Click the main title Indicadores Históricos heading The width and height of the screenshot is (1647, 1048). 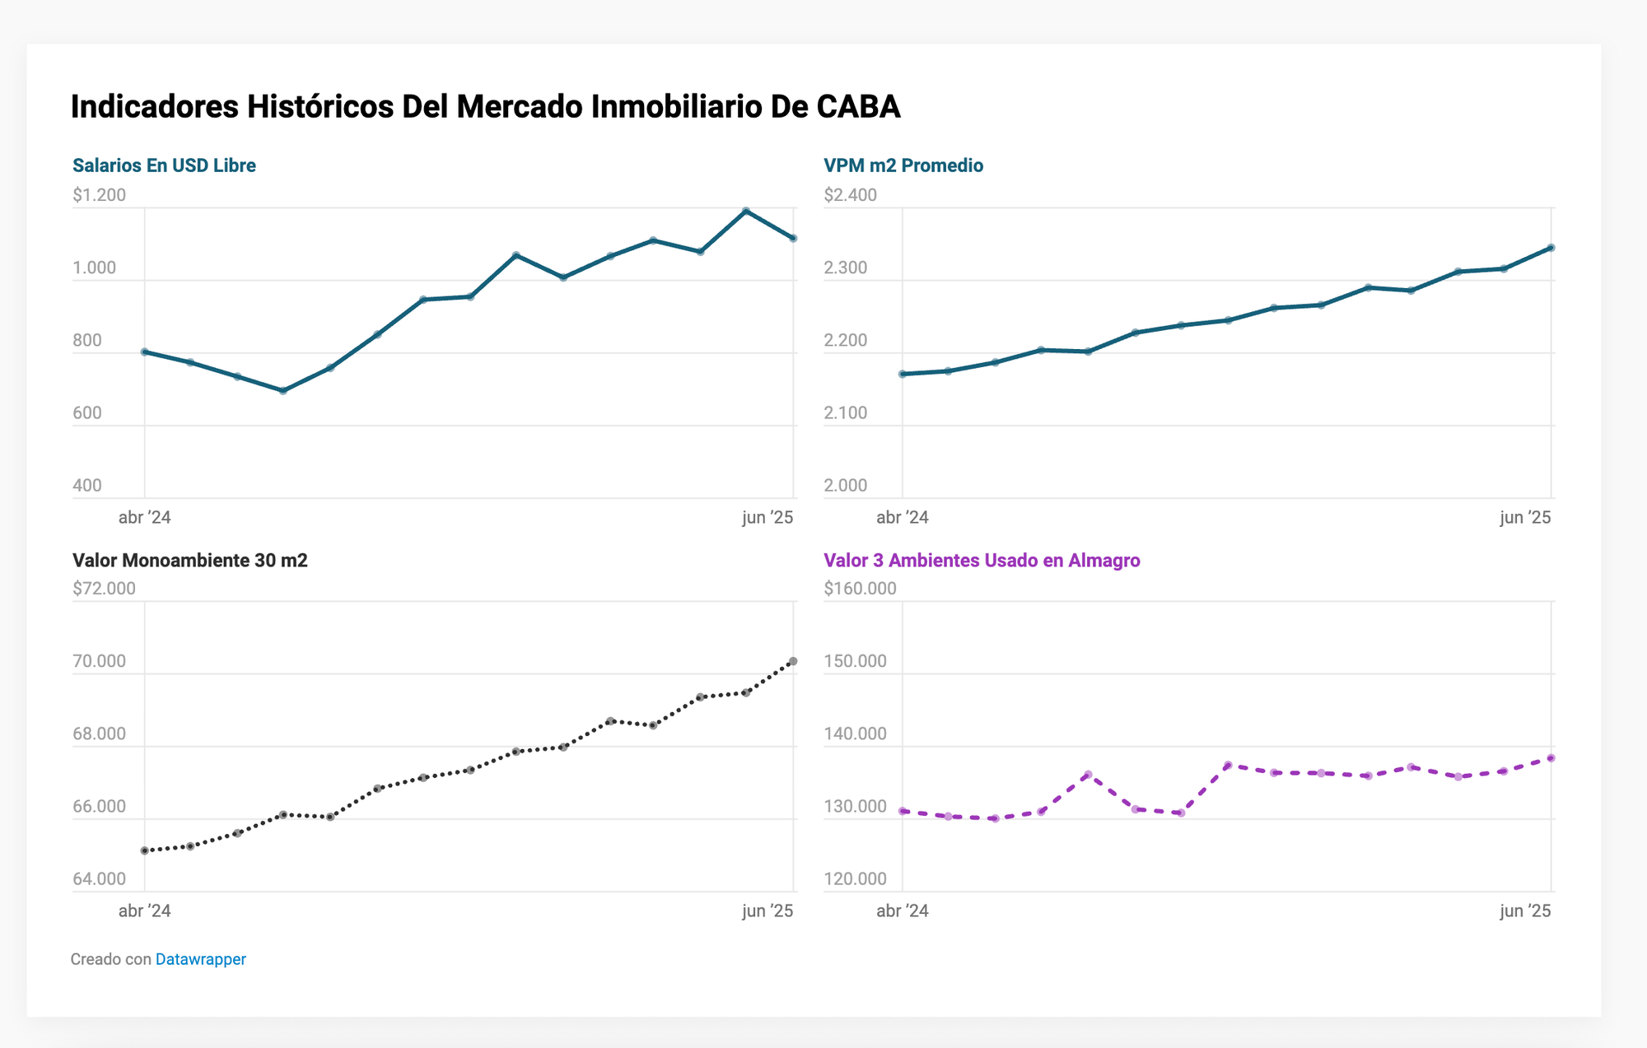pos(485,107)
